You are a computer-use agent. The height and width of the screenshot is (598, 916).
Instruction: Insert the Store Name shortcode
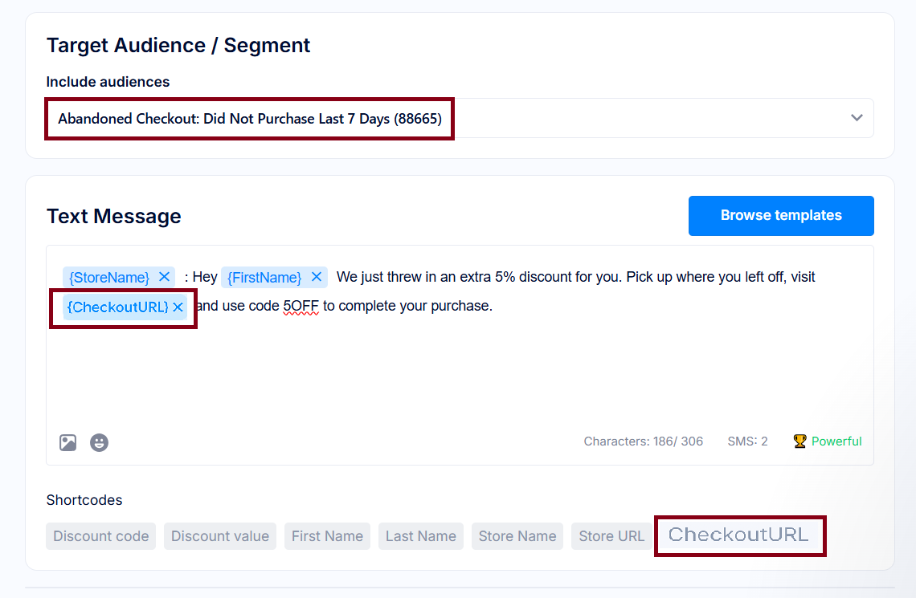click(x=517, y=536)
